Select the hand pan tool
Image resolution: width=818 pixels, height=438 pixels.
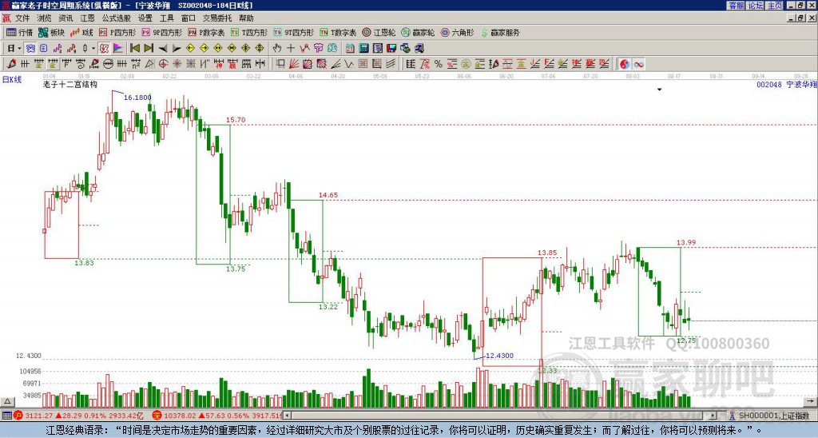(x=277, y=49)
